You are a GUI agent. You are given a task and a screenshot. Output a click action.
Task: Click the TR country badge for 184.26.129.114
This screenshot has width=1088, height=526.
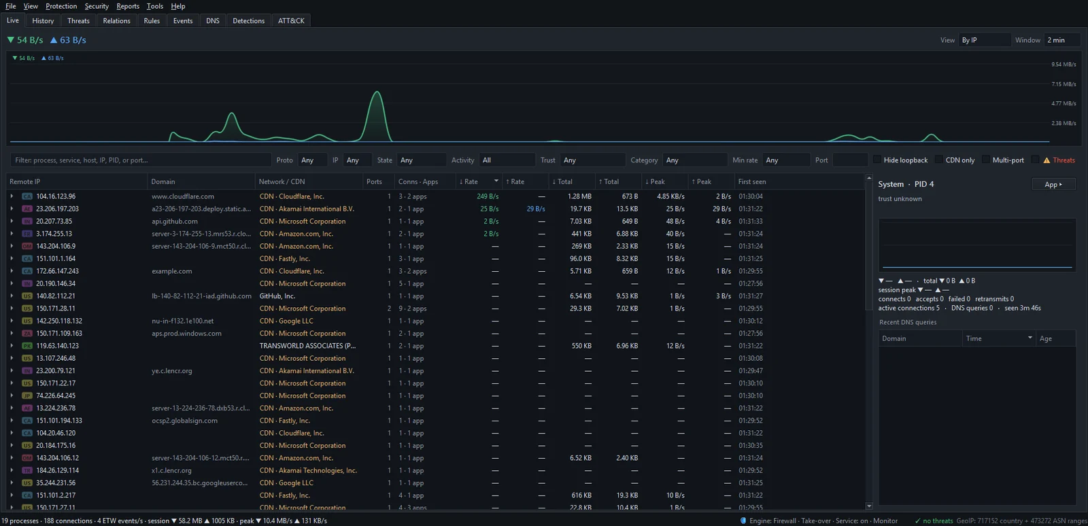tap(27, 470)
